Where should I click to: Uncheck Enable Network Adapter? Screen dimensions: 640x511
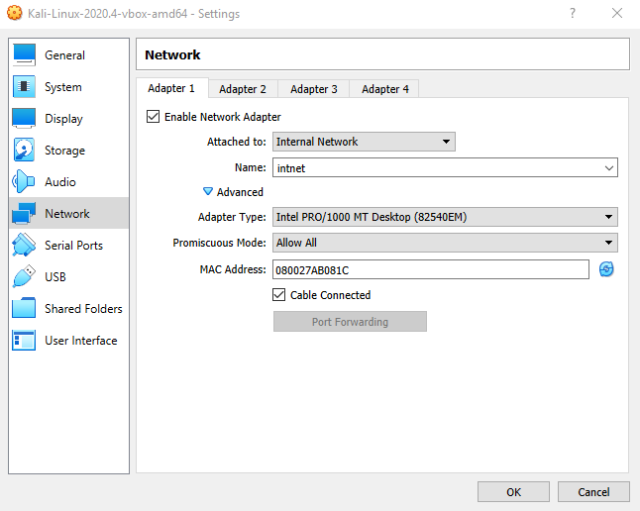pos(154,117)
